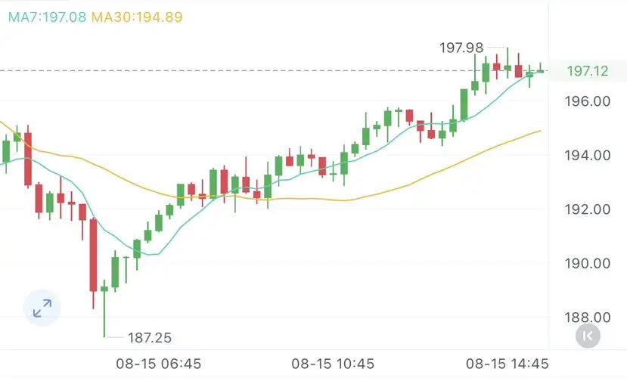
Task: Click the 196.00 price axis label
Action: [x=588, y=101]
